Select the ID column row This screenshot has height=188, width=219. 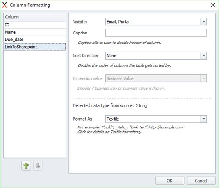point(35,25)
